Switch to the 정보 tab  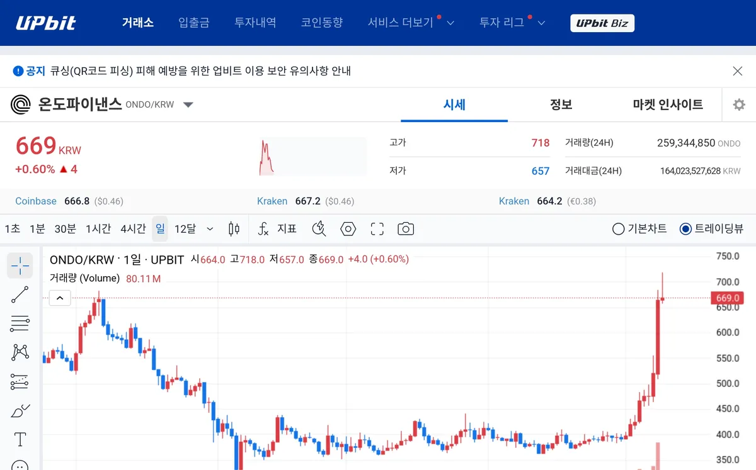[561, 104]
